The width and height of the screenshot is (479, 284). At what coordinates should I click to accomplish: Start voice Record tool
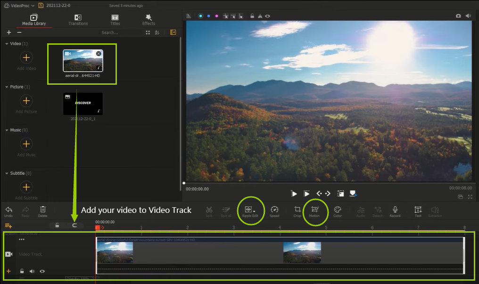point(395,211)
